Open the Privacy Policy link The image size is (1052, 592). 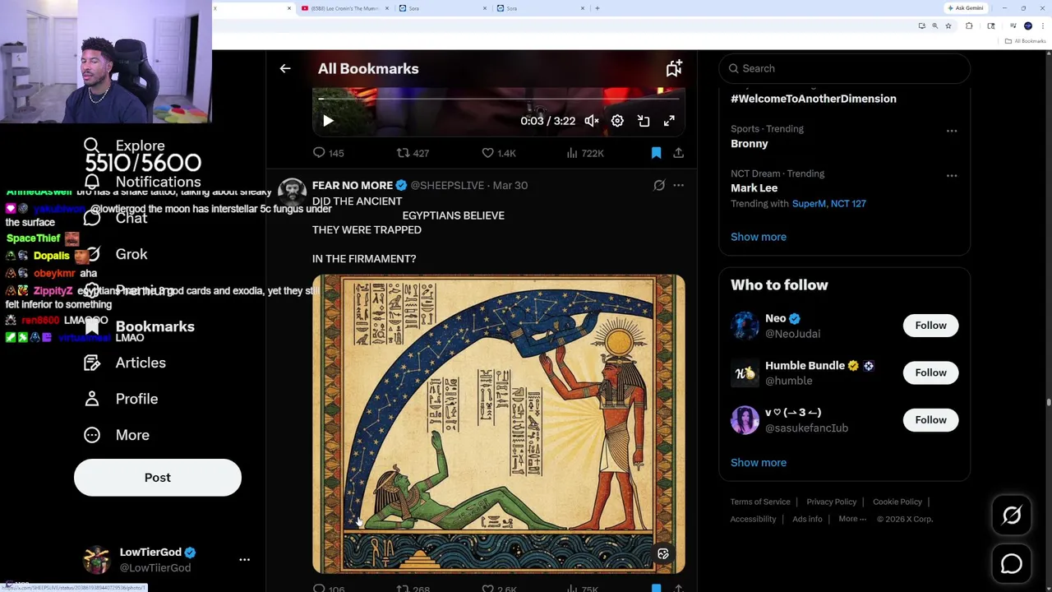(832, 502)
